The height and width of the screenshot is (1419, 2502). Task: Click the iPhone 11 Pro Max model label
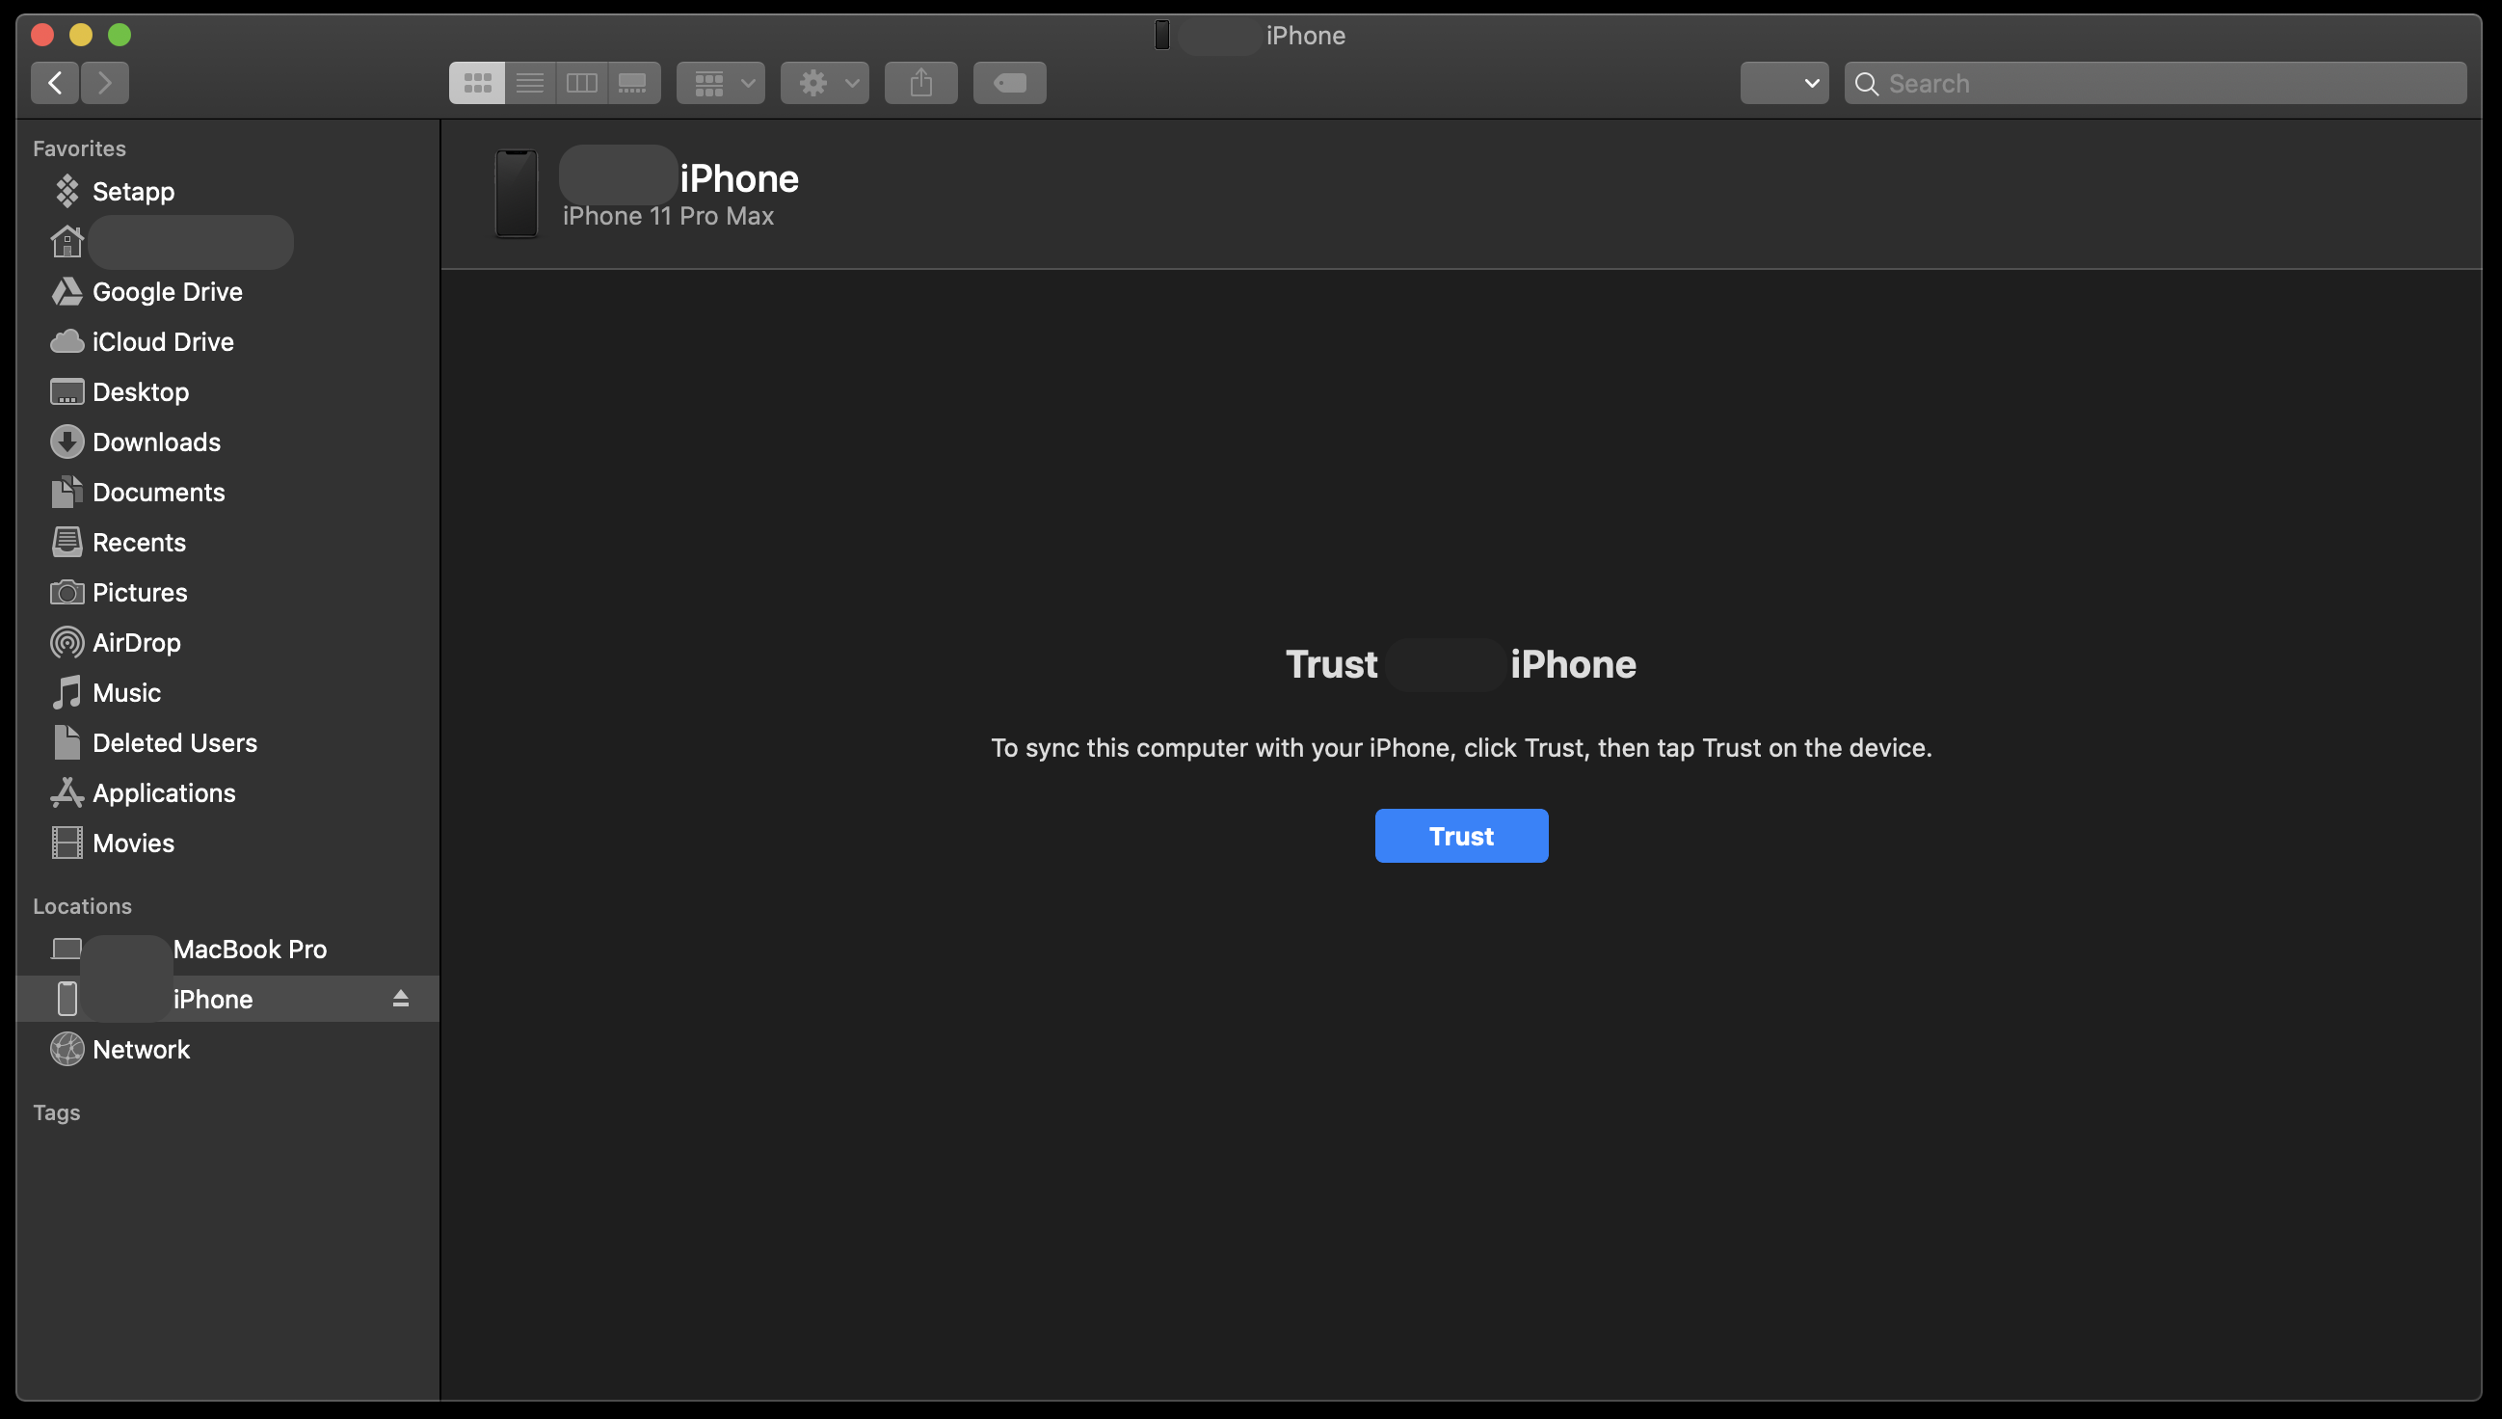[x=668, y=216]
